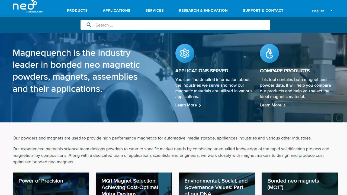Click chevron beside Learn More under Compare Products
Image resolution: width=347 pixels, height=195 pixels.
pyautogui.click(x=284, y=105)
